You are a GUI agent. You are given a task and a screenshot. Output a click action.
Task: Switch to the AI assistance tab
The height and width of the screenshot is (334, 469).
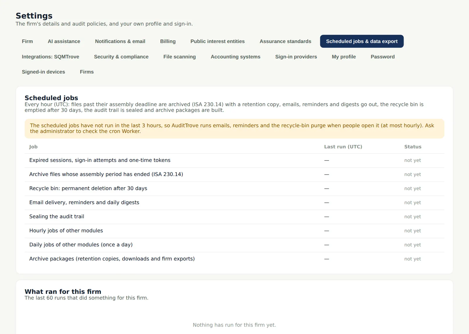pyautogui.click(x=64, y=41)
